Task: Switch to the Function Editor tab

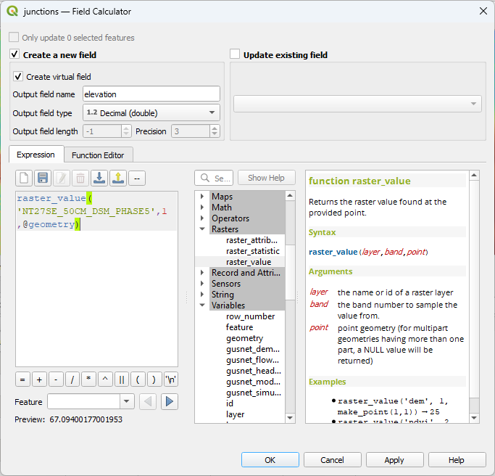Action: tap(98, 155)
